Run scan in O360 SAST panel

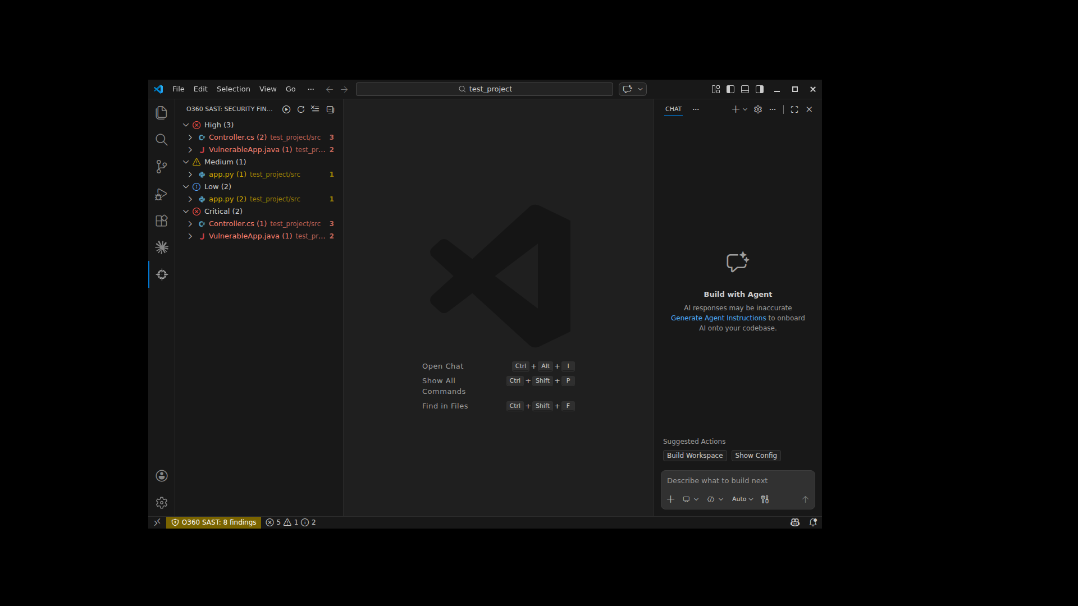286,109
